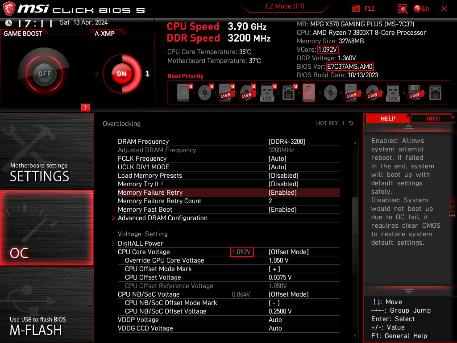Click the GAME BOOST help question mark

tap(85, 107)
